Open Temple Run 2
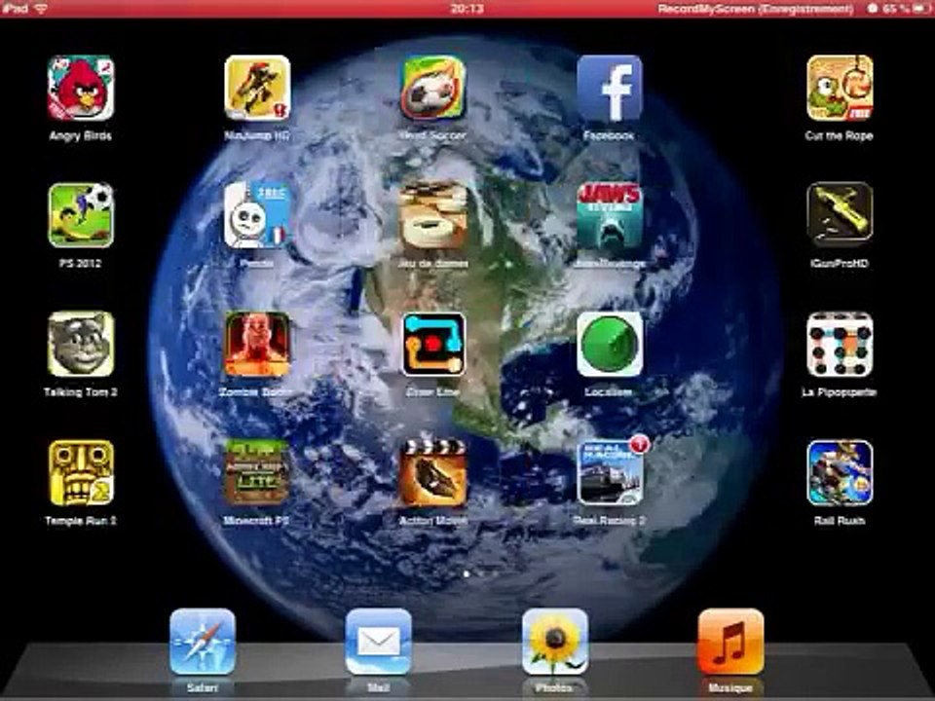This screenshot has width=935, height=701. (x=81, y=473)
